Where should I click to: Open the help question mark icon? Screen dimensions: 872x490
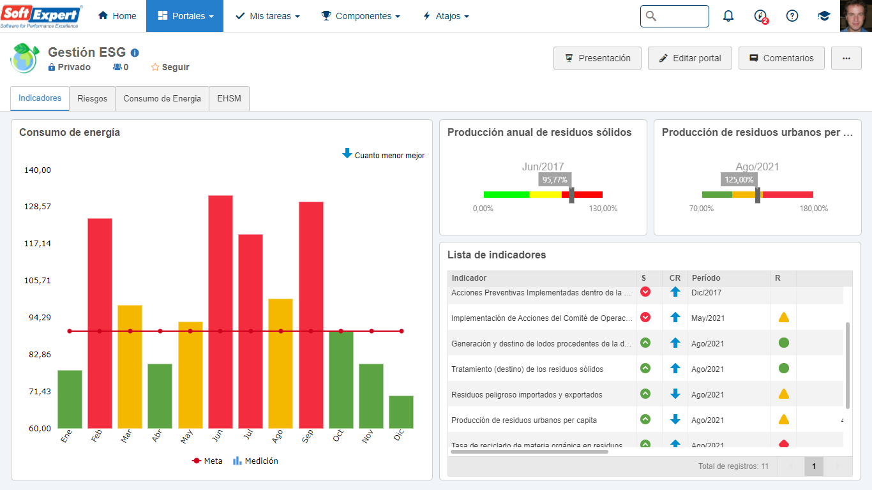[x=792, y=16]
